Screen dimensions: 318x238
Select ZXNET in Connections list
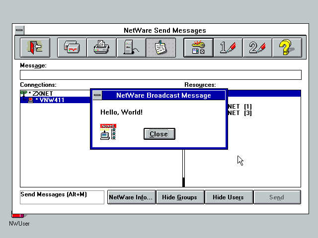[43, 94]
